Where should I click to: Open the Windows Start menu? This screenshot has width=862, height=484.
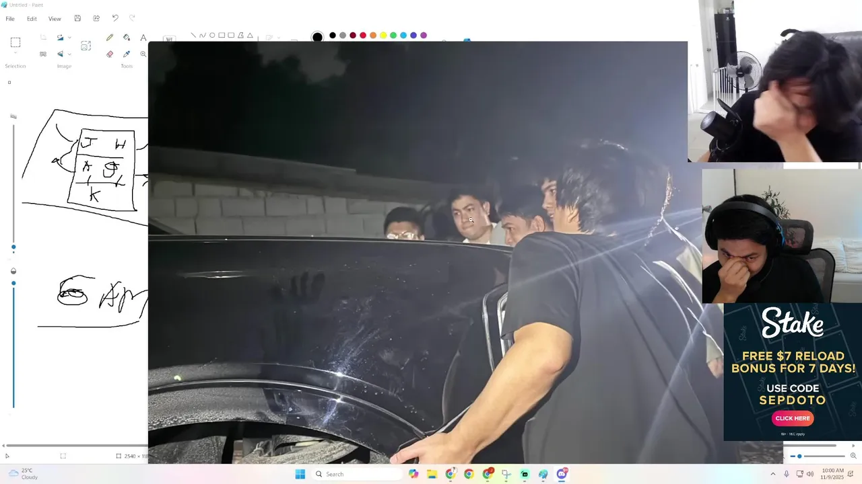click(300, 474)
